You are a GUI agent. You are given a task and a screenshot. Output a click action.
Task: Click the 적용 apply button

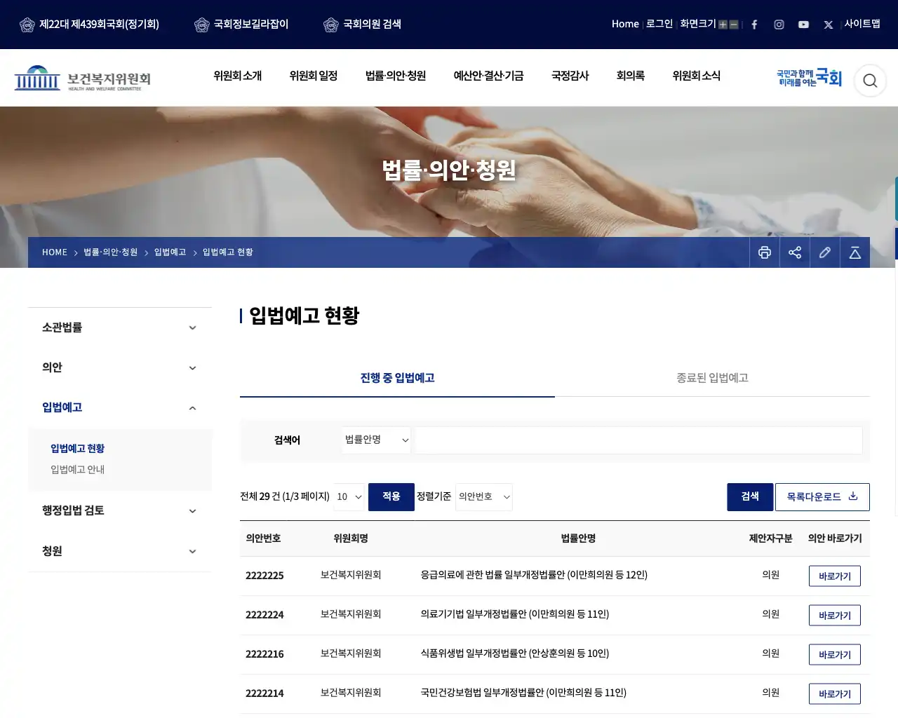pyautogui.click(x=391, y=497)
